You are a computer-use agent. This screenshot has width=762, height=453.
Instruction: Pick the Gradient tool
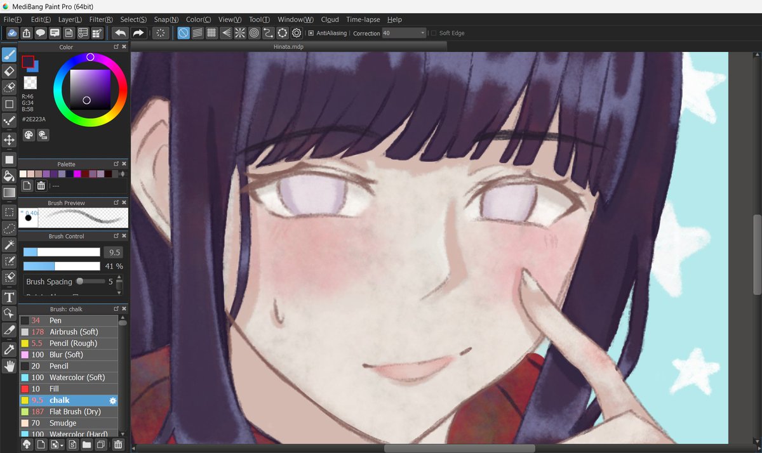pyautogui.click(x=10, y=192)
